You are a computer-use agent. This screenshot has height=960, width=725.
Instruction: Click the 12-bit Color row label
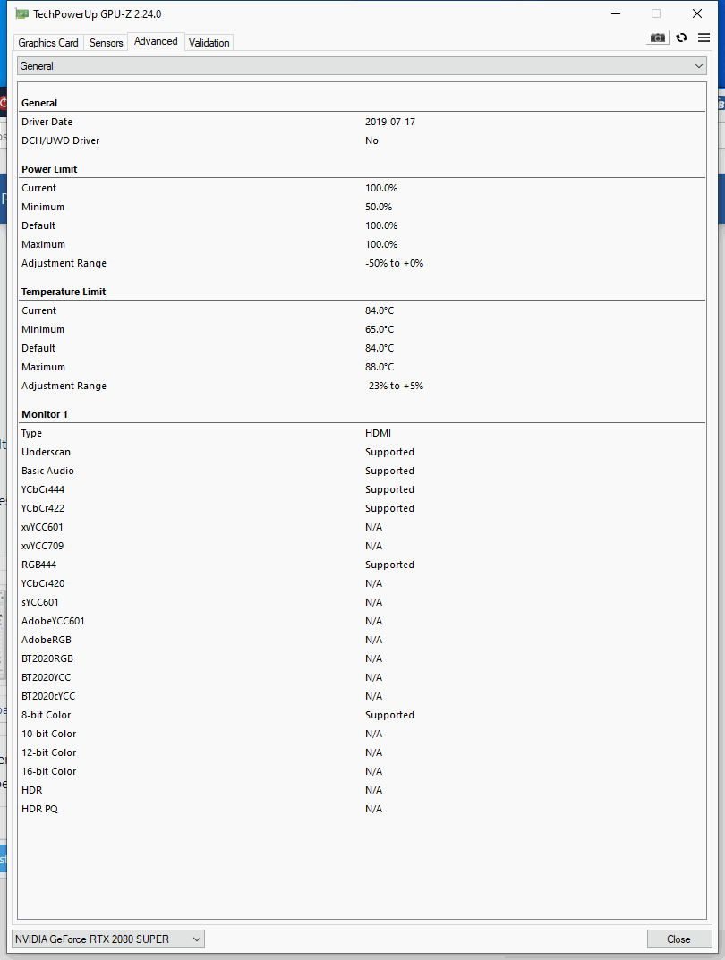49,752
